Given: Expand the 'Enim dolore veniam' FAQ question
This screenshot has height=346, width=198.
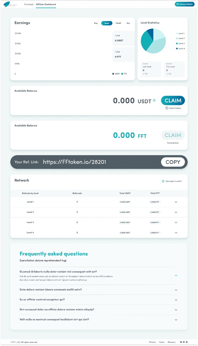Looking at the screenshot, I should [176, 290].
